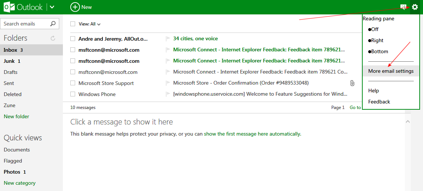Click the New plus circle icon

tap(75, 7)
